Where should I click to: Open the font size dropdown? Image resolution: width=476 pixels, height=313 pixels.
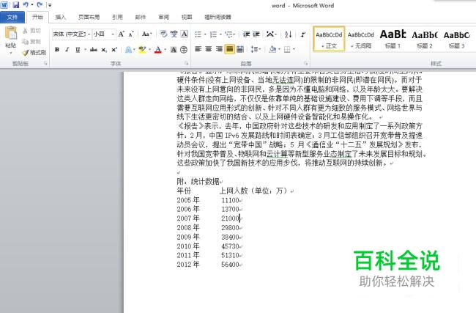[112, 34]
